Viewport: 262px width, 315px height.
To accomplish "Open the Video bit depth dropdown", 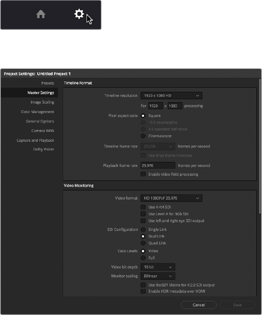I will click(x=158, y=267).
